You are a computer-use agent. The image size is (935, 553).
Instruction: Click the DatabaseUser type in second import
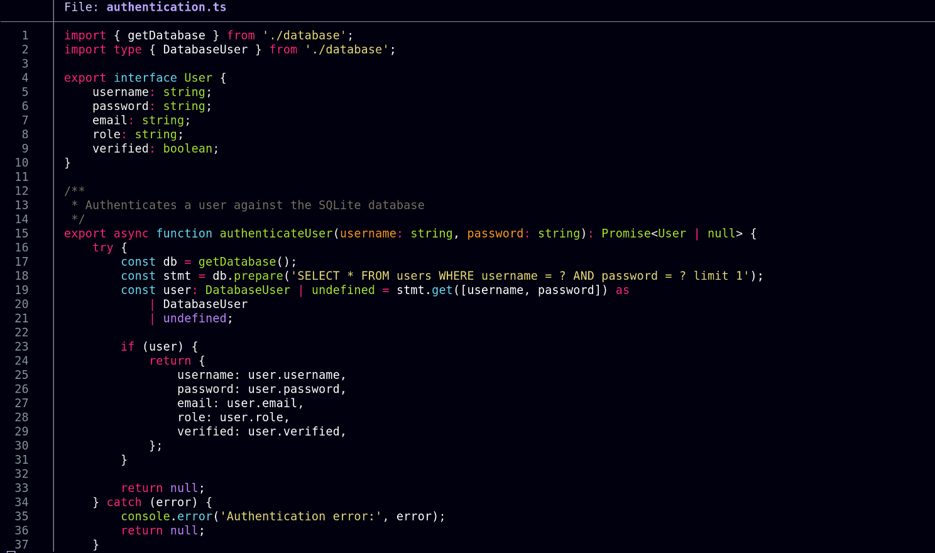point(205,50)
